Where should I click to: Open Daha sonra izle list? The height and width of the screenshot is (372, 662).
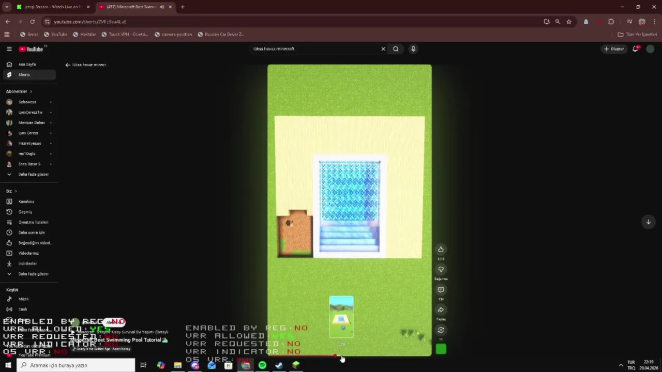click(x=29, y=233)
